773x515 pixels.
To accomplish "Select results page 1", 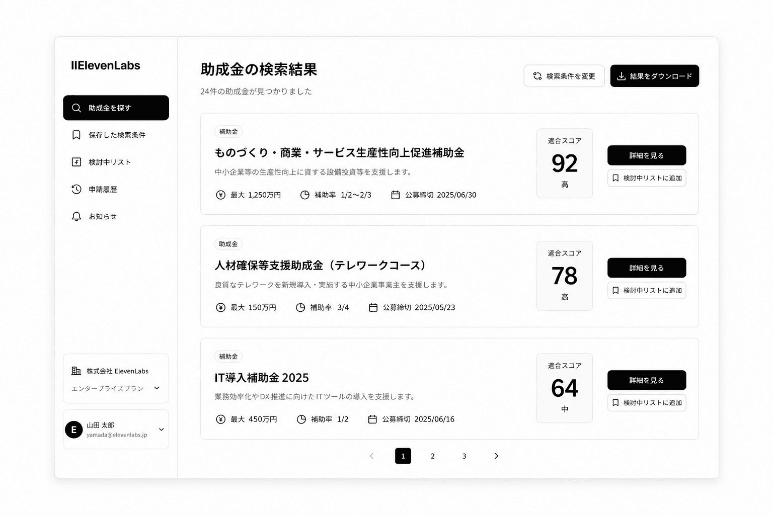I will (x=403, y=456).
